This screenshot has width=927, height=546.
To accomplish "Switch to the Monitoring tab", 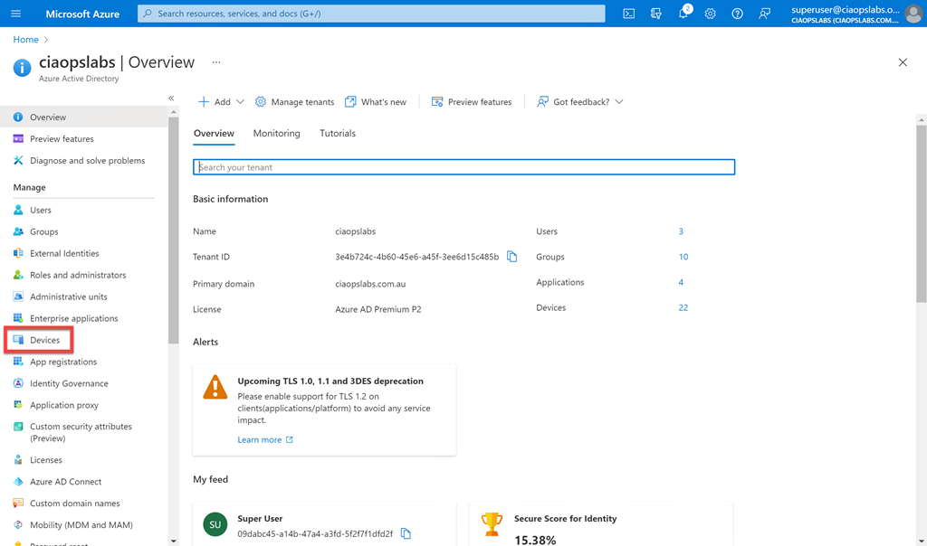I will click(276, 133).
